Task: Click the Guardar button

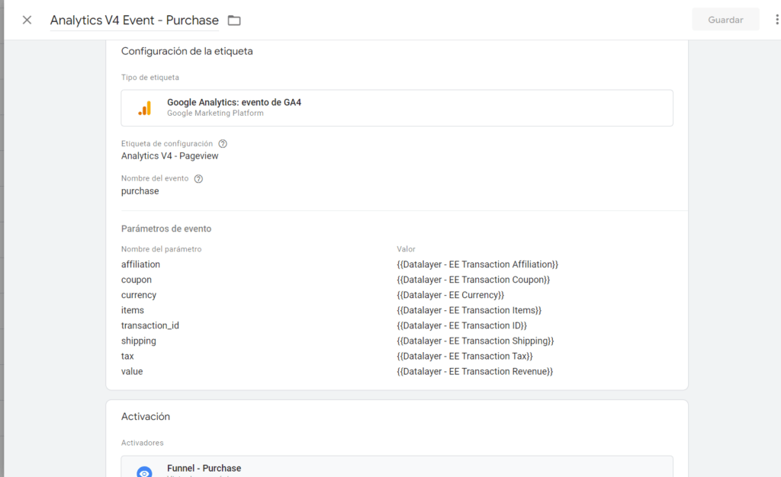Action: 725,20
